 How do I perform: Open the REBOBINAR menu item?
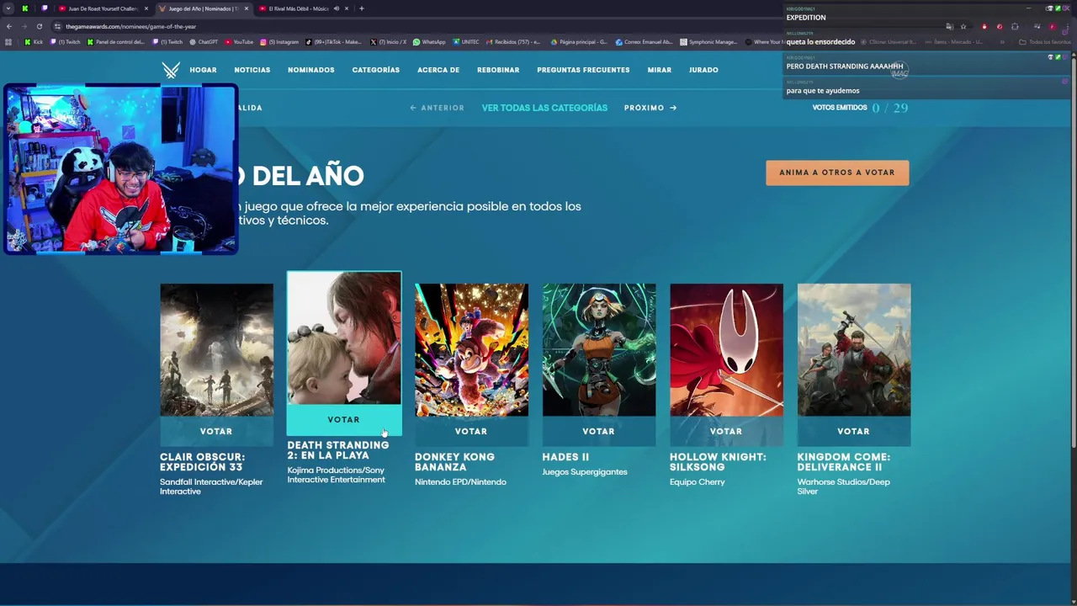tap(498, 70)
